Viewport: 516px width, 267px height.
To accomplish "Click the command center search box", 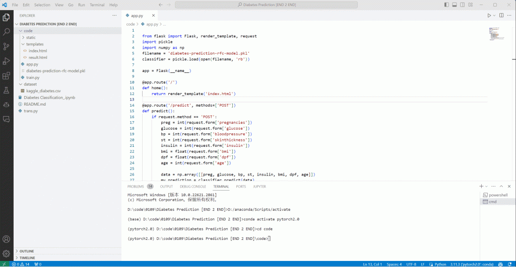I will tap(266, 5).
